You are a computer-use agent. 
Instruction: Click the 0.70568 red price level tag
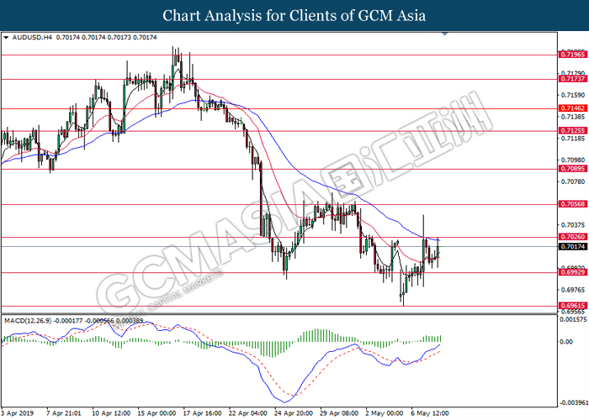tap(572, 204)
